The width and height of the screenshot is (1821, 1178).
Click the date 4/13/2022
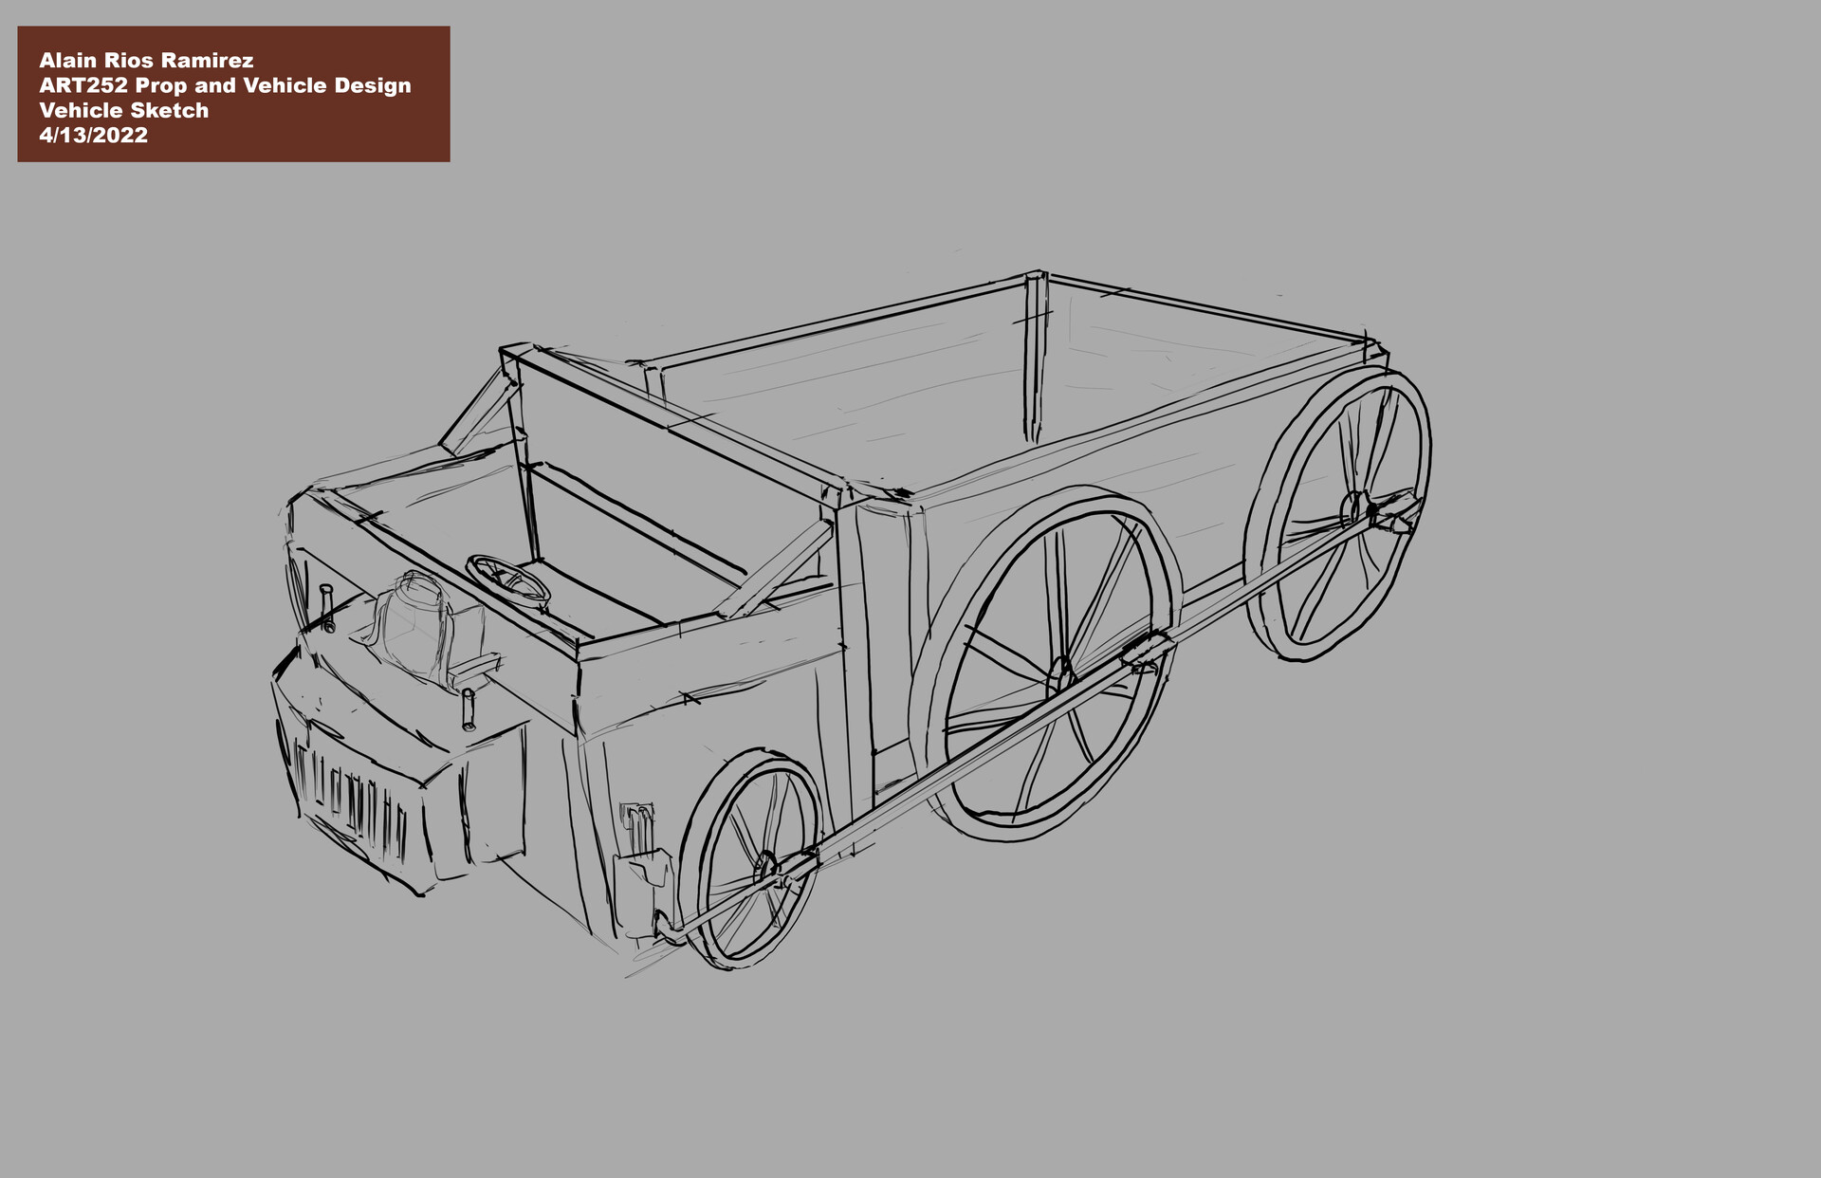point(92,135)
